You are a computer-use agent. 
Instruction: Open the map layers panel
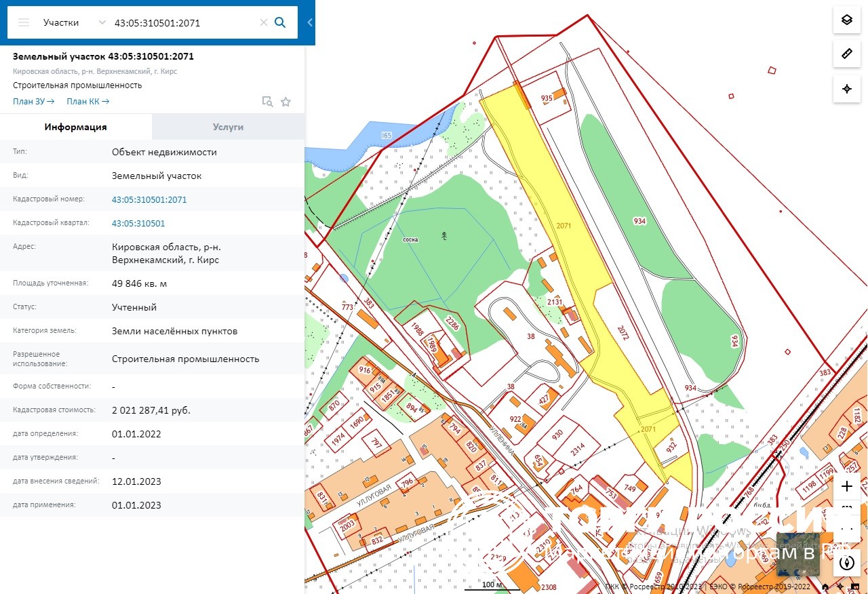[x=846, y=20]
